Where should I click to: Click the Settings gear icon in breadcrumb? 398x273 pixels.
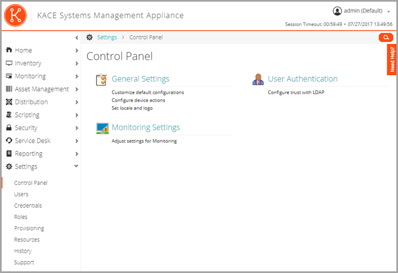[x=89, y=38]
